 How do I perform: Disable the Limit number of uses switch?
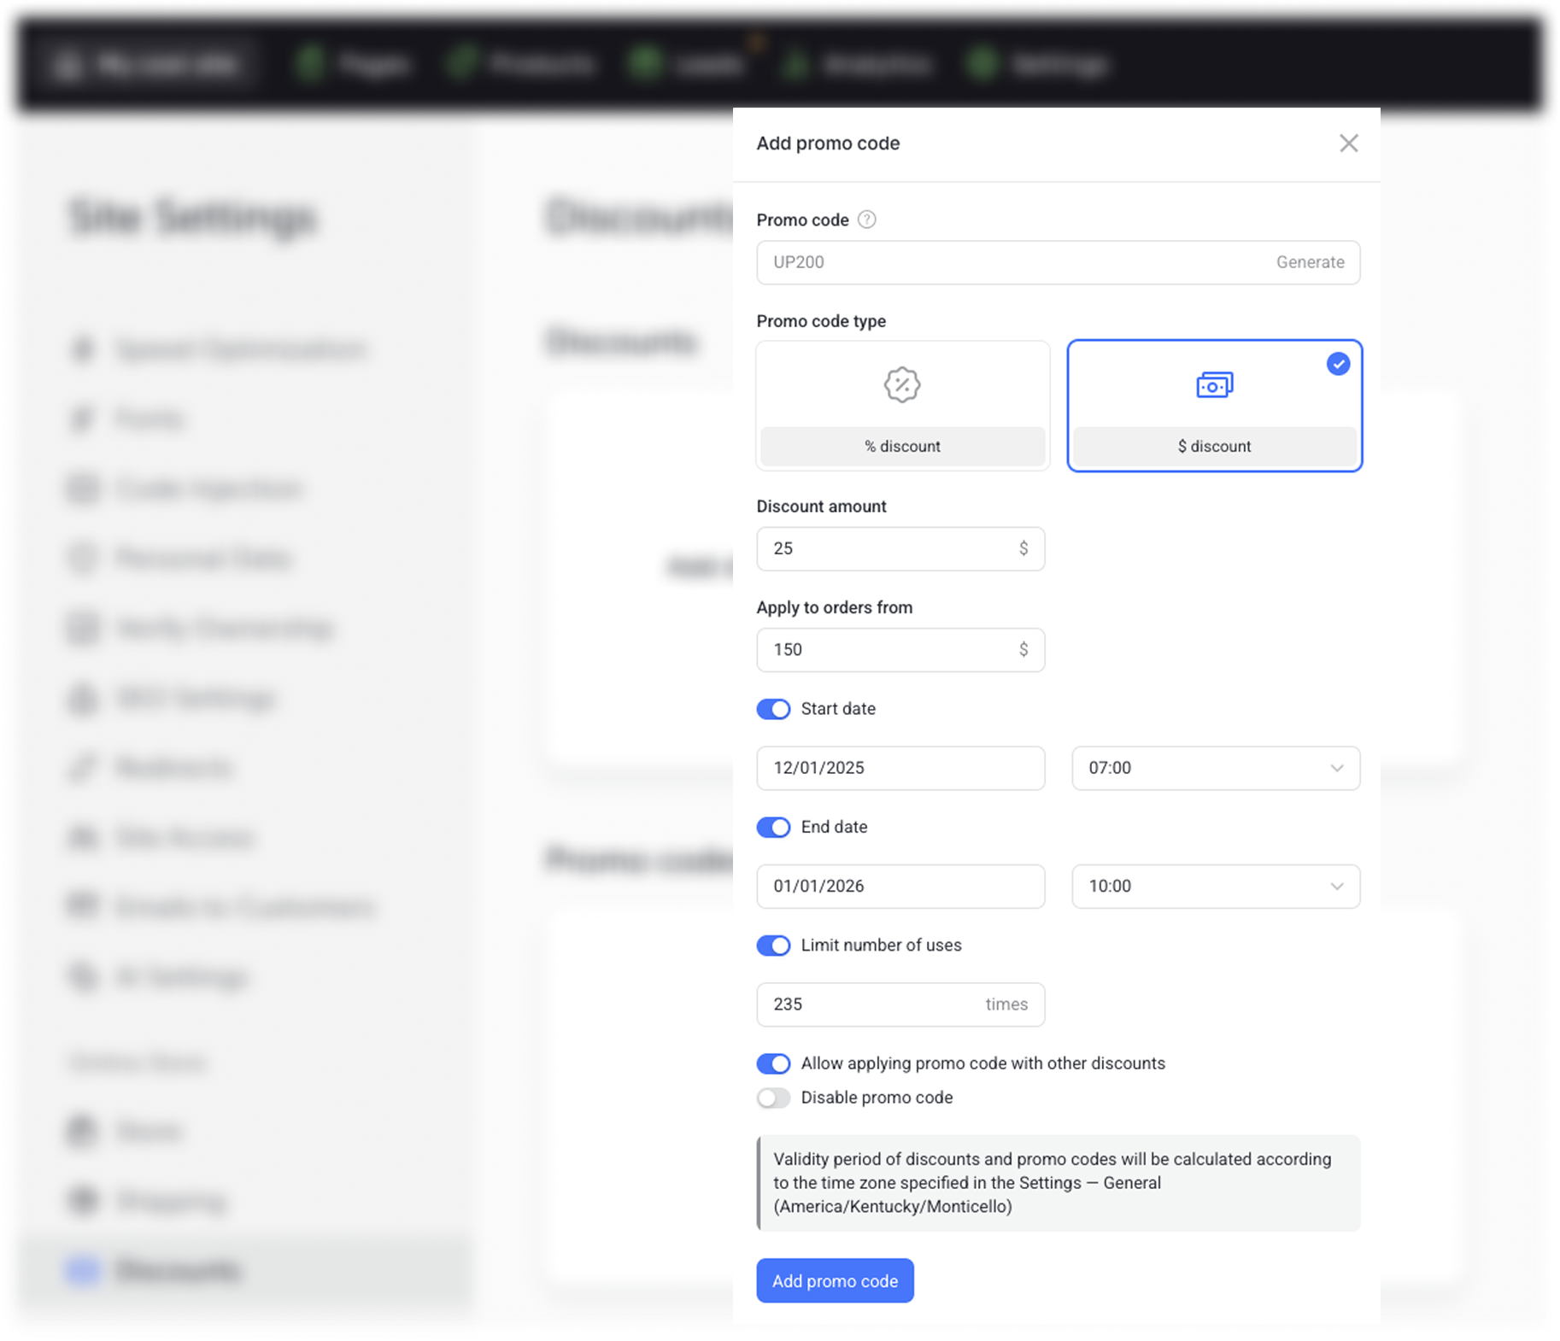tap(773, 946)
